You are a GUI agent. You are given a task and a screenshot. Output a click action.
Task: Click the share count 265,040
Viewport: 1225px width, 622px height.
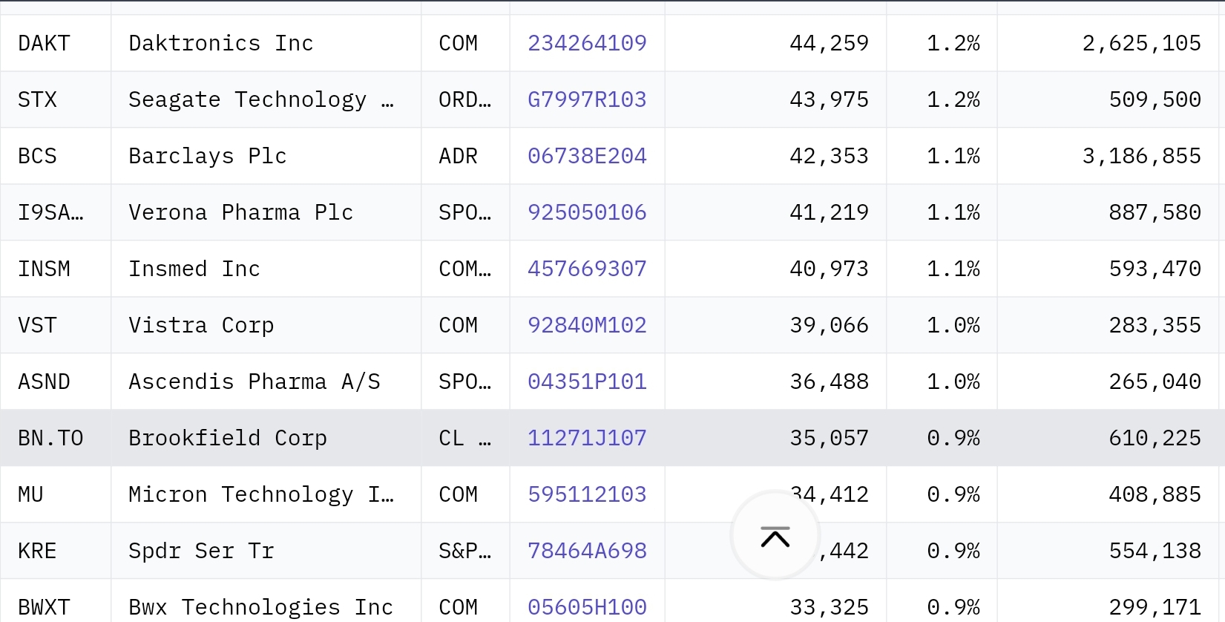point(1155,382)
